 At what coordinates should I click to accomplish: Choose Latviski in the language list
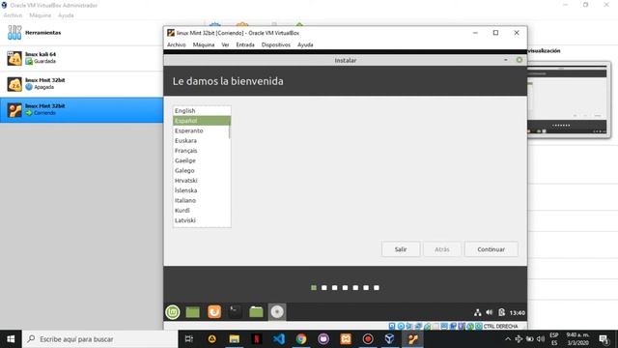(202, 220)
